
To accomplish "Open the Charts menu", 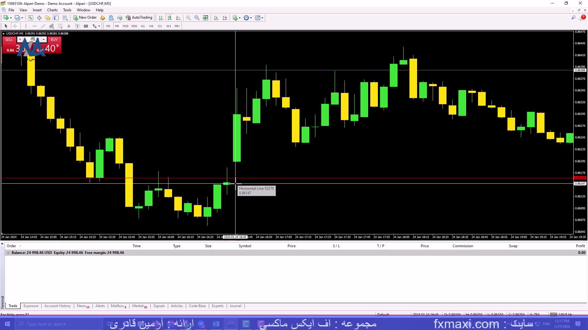I will coord(52,10).
